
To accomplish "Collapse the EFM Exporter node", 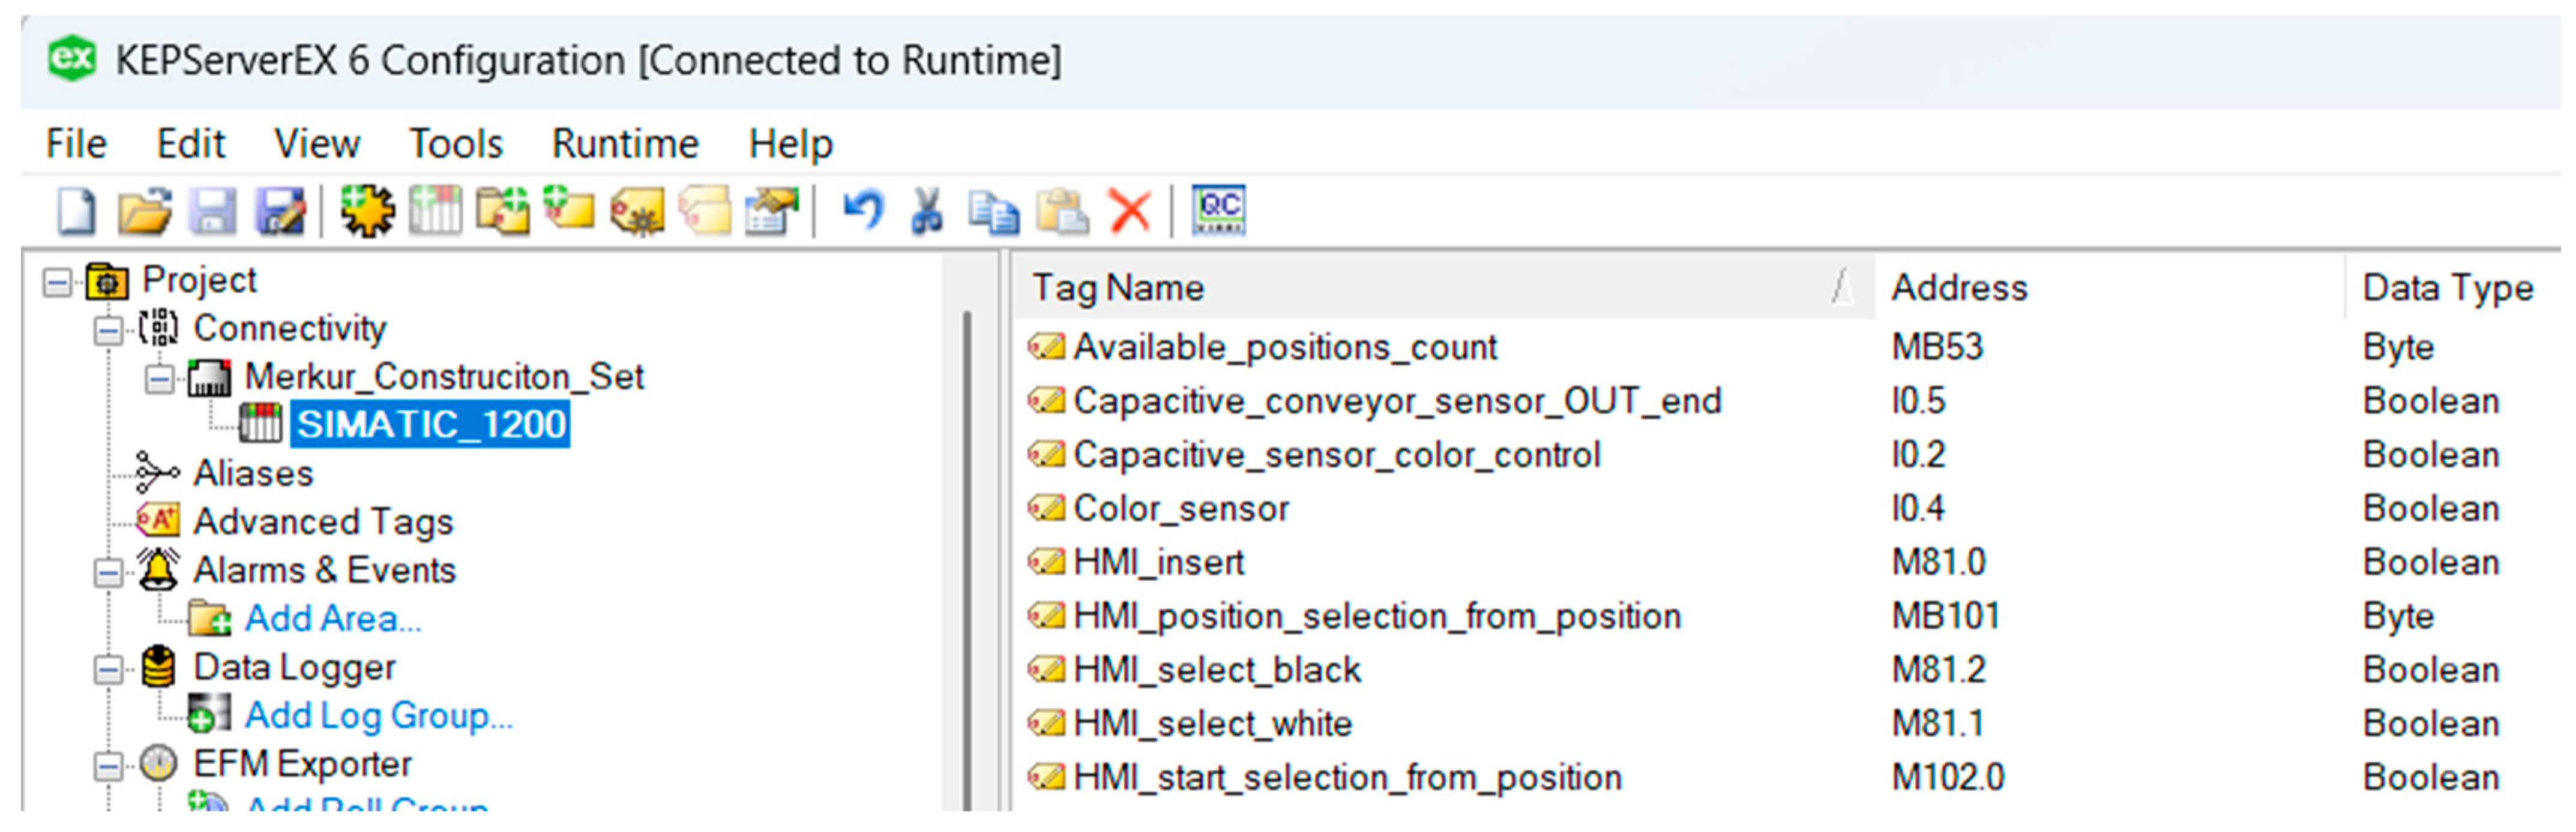I will [x=108, y=767].
